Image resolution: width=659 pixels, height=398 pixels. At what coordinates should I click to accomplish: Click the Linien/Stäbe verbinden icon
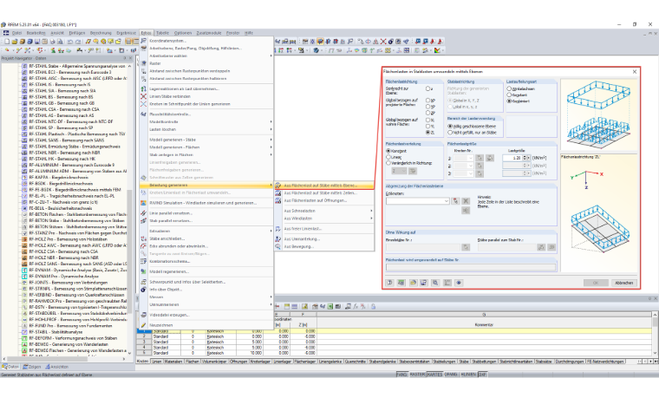143,96
